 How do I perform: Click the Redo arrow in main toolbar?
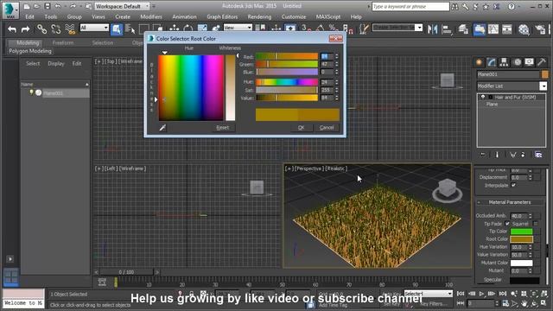[x=25, y=29]
